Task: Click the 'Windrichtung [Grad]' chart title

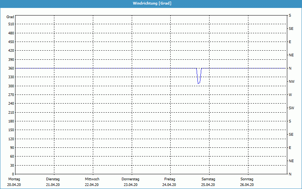Action: point(152,3)
